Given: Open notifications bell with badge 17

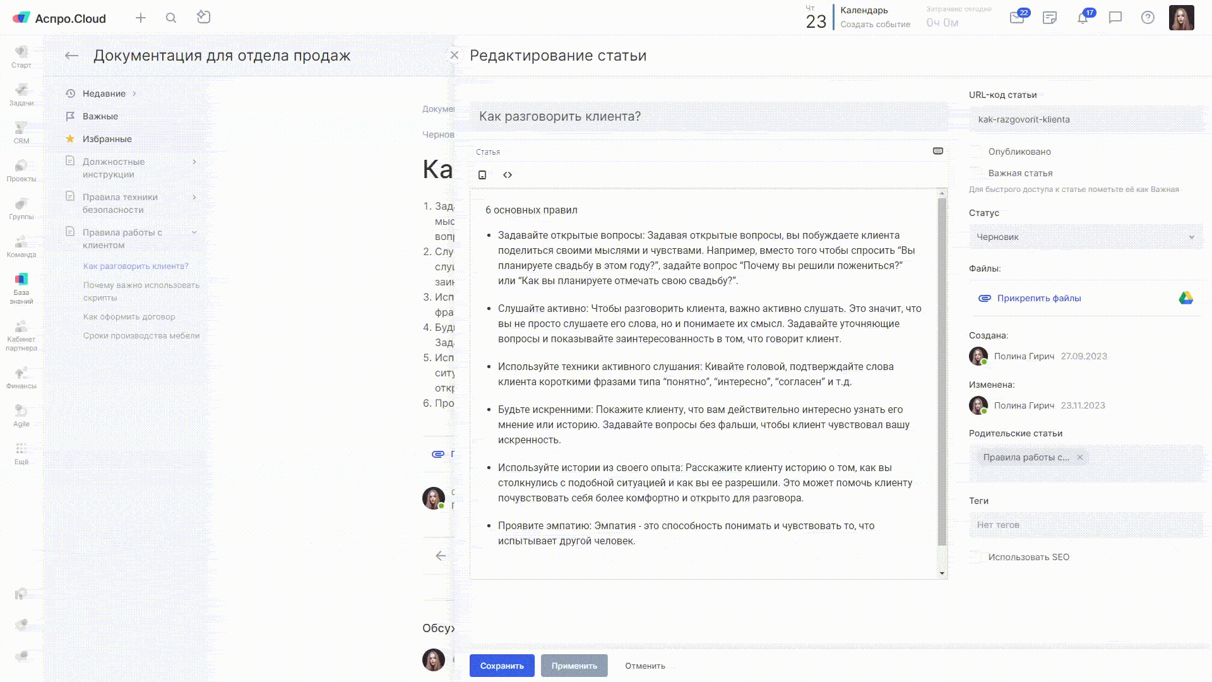Looking at the screenshot, I should tap(1083, 17).
